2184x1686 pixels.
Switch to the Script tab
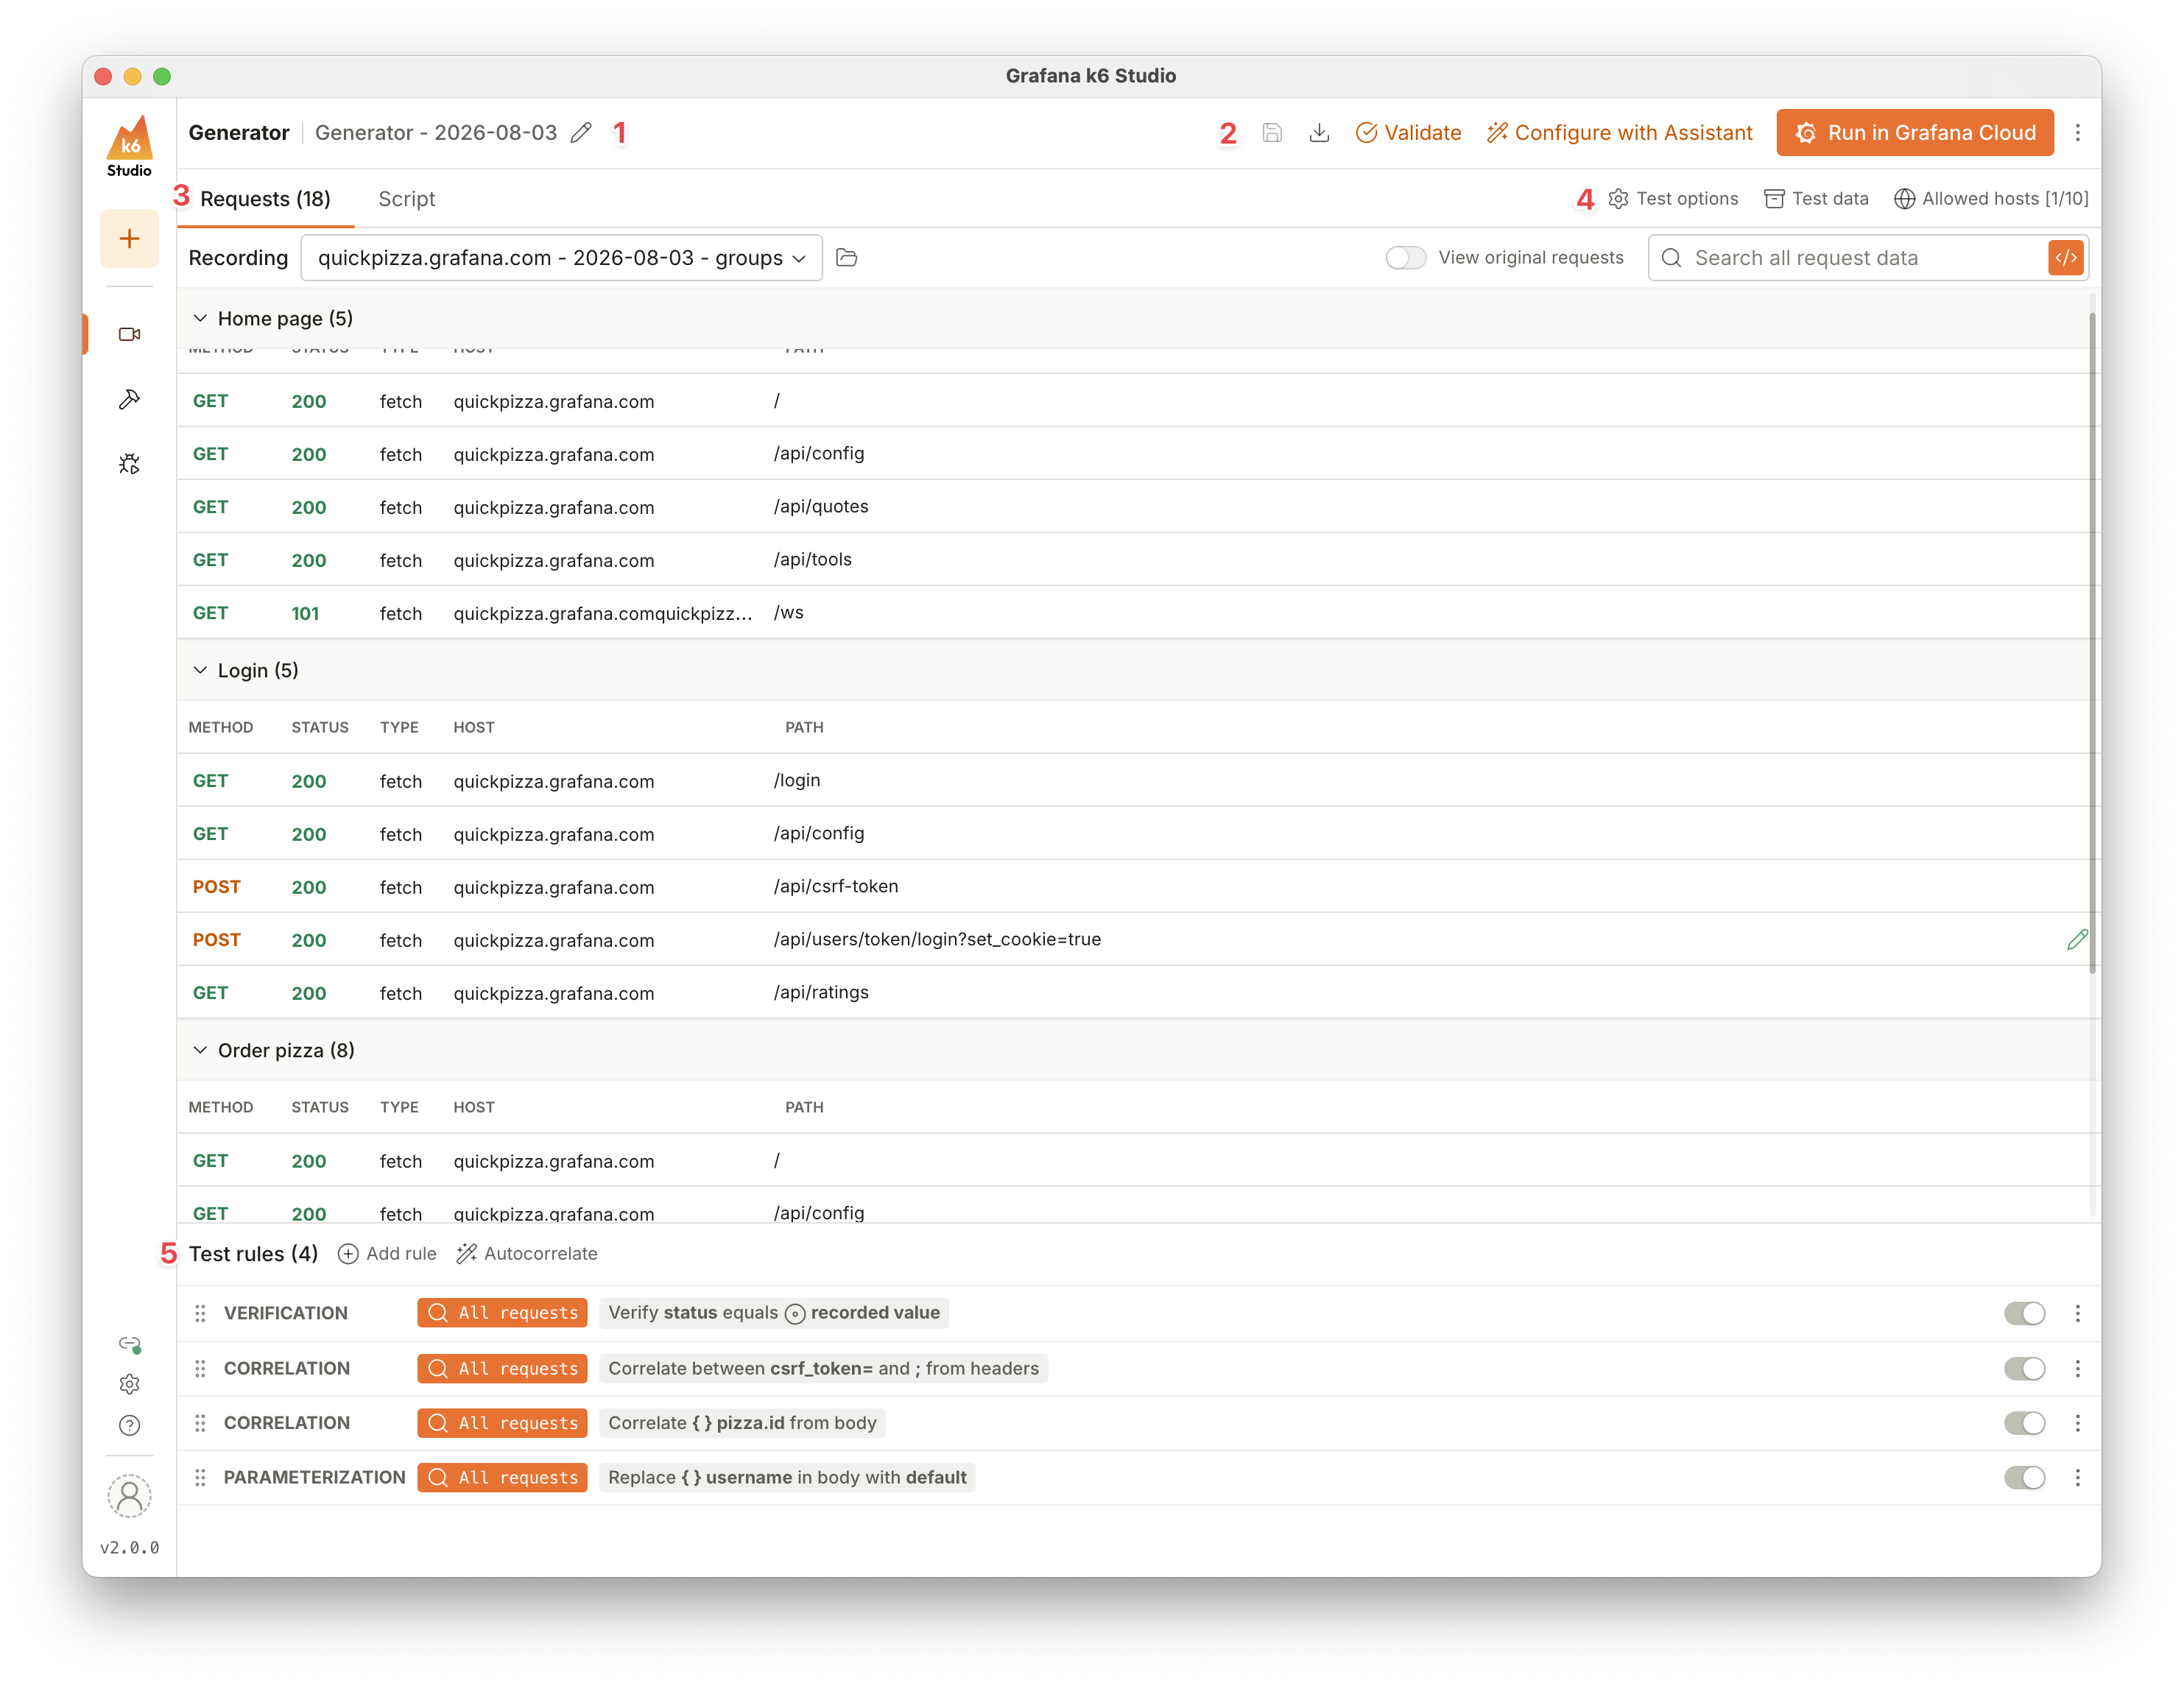[407, 199]
